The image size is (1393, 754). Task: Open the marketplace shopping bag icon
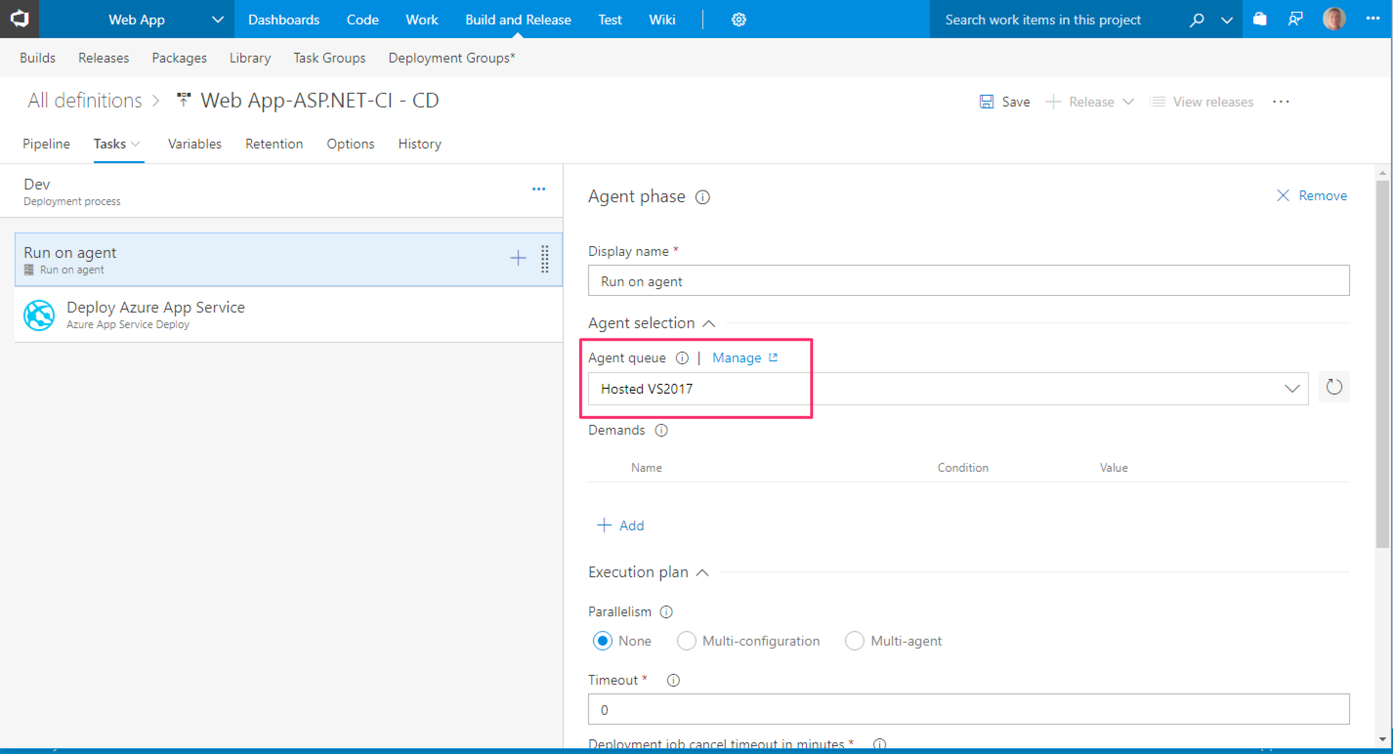click(1260, 20)
